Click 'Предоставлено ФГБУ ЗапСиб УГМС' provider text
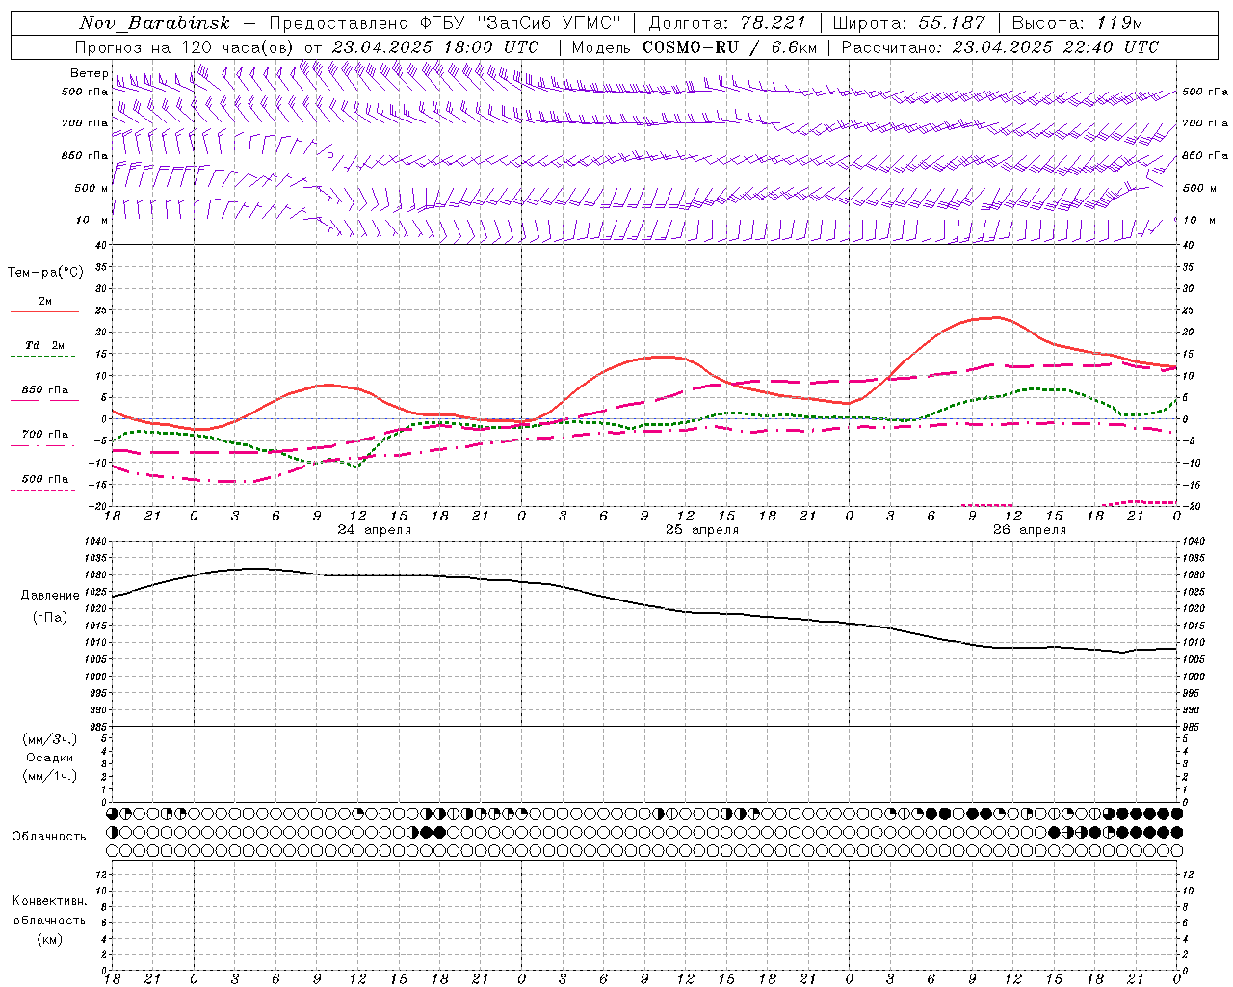 coord(445,23)
